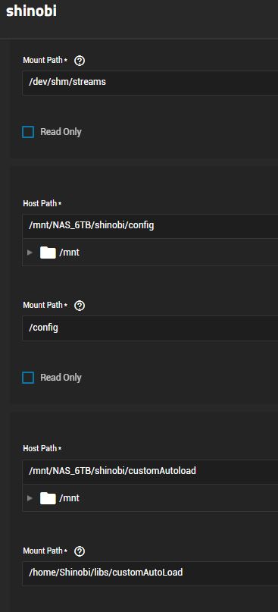The height and width of the screenshot is (612, 278).
Task: Open help for the /dev/shm/streams Mount Path
Action: coord(80,61)
